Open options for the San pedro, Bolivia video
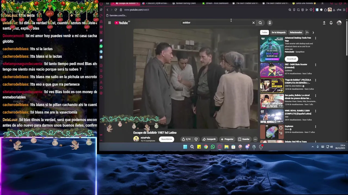The width and height of the screenshot is (348, 195). 315,96
